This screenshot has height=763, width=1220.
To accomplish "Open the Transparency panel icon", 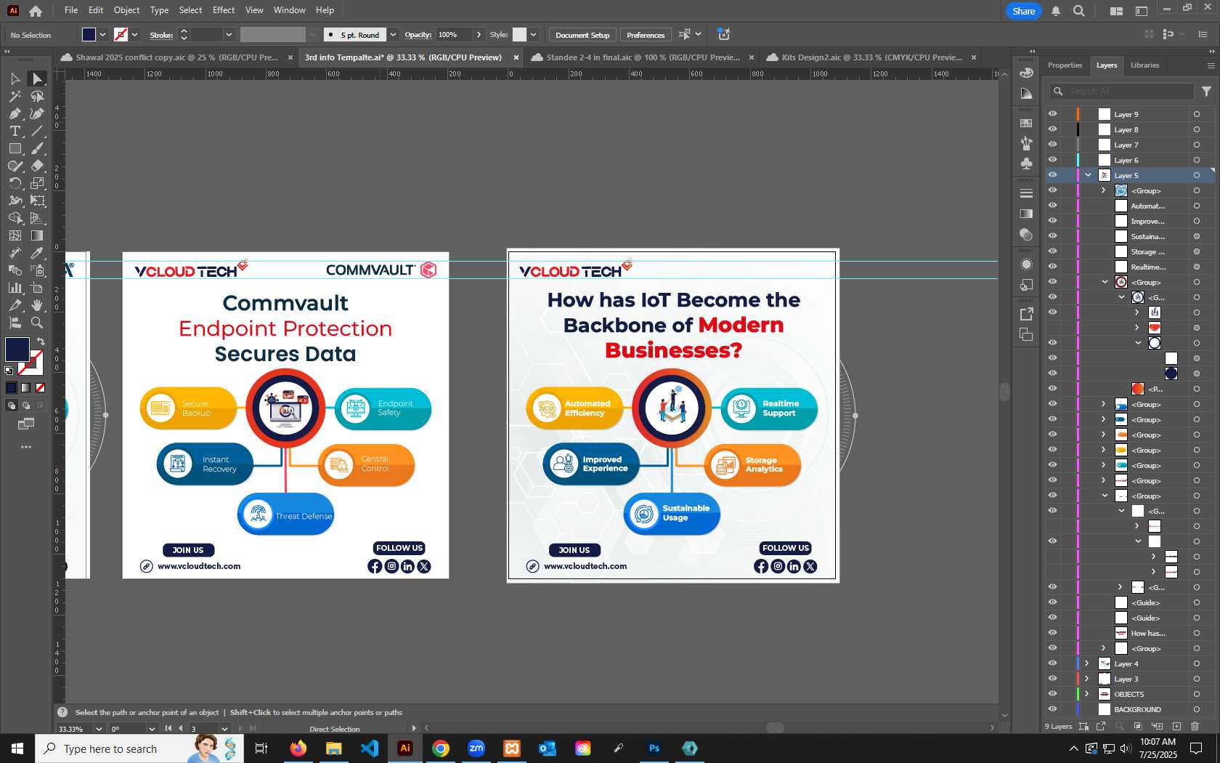I will (1026, 234).
